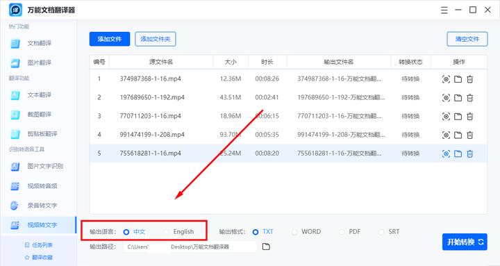Select 视频转文字 video to text
This screenshot has width=500, height=266.
pos(42,225)
